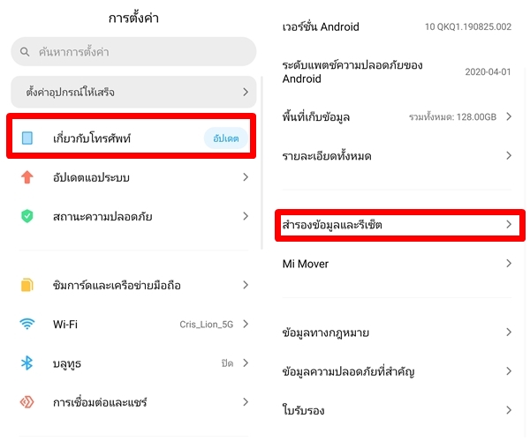Click the search magnifier icon
This screenshot has height=441, width=530.
[26, 52]
